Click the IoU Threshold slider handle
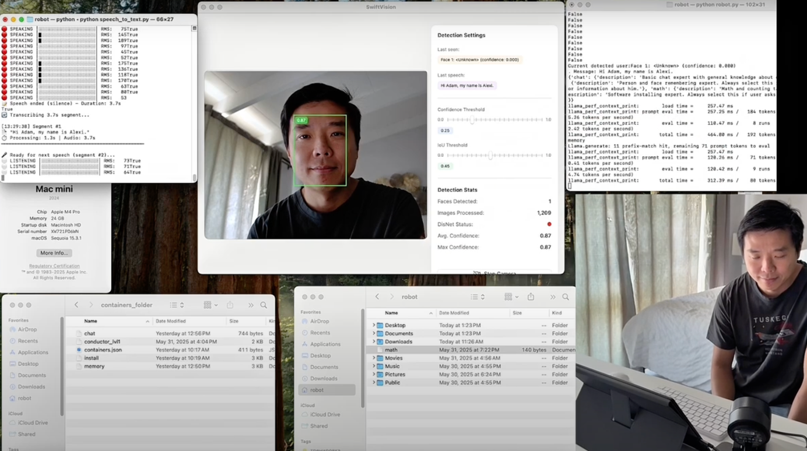Image resolution: width=807 pixels, height=451 pixels. pyautogui.click(x=491, y=156)
